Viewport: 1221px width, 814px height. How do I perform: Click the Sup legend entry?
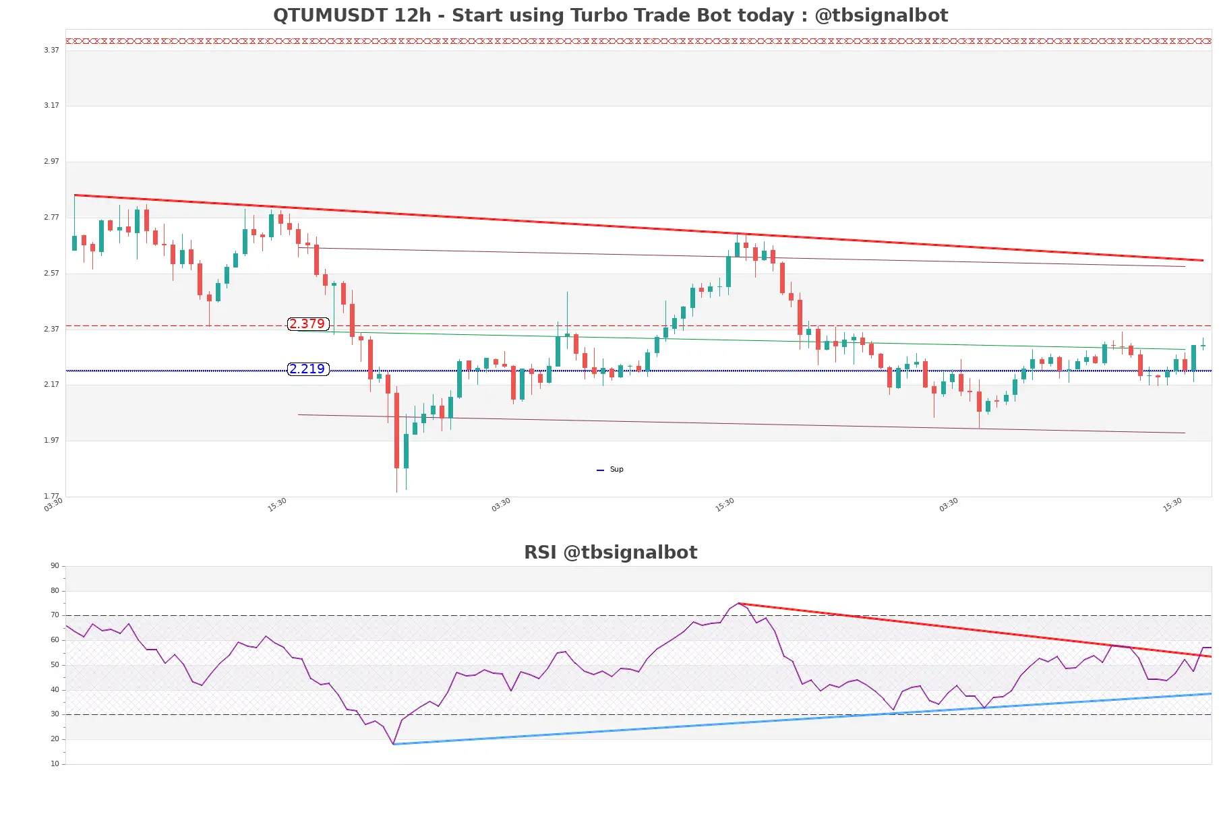(x=610, y=470)
